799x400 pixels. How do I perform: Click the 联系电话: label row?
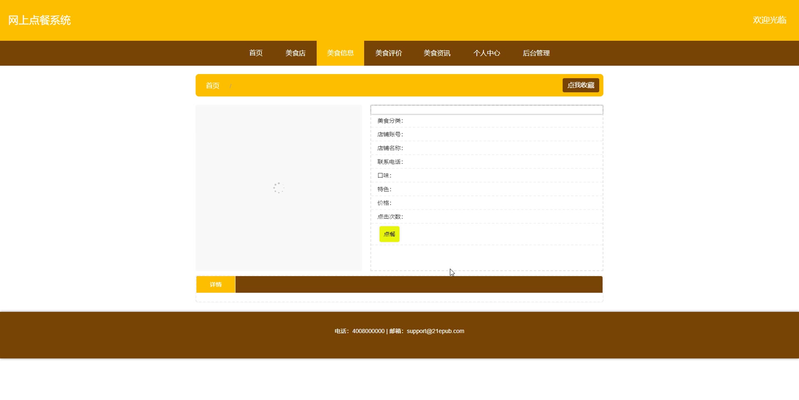[487, 162]
